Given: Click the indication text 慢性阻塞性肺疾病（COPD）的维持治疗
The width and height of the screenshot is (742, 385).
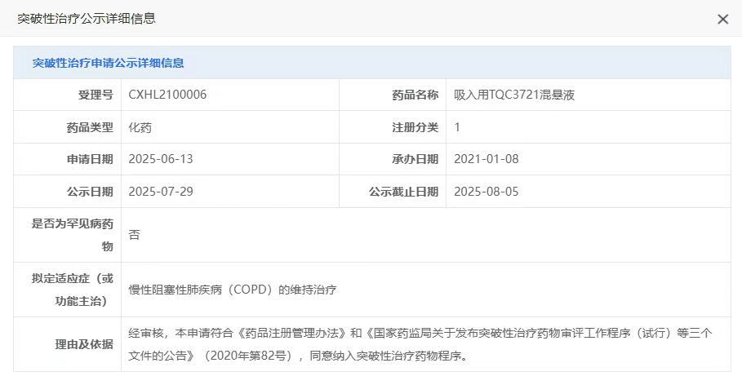Looking at the screenshot, I should pos(233,290).
